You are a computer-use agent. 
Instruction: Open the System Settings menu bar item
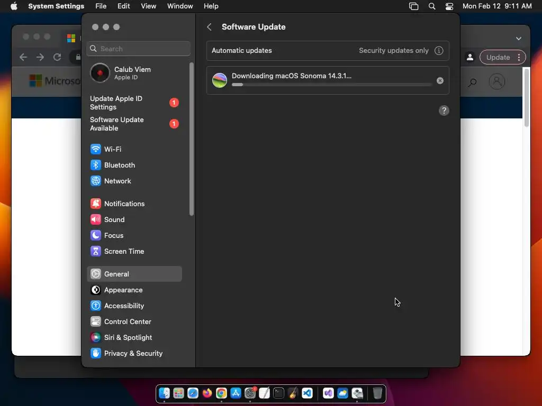tap(56, 6)
